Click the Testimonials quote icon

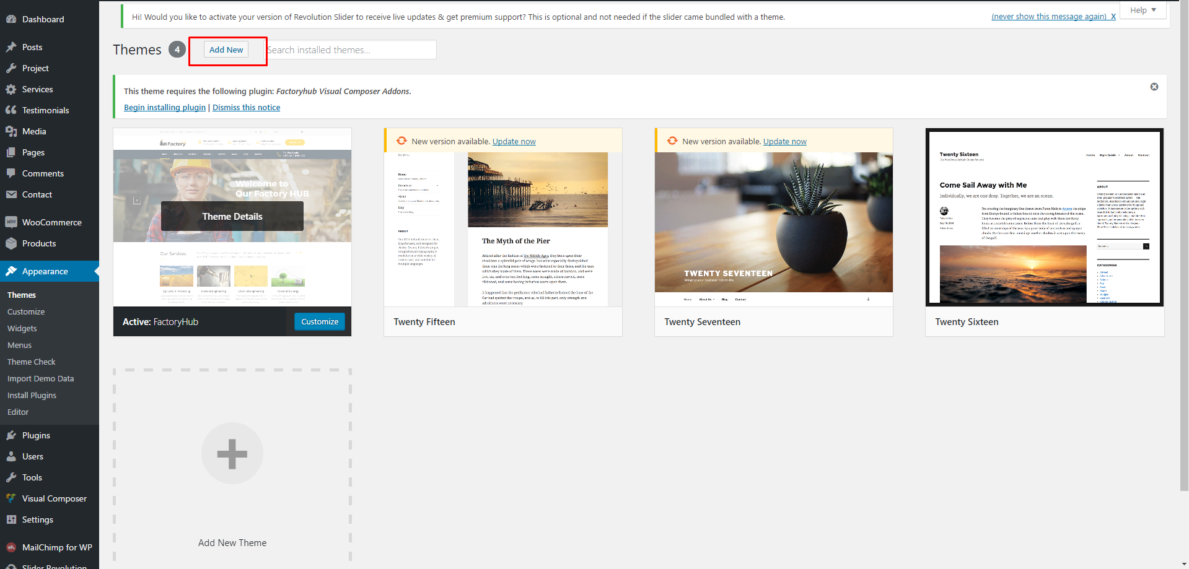[11, 110]
